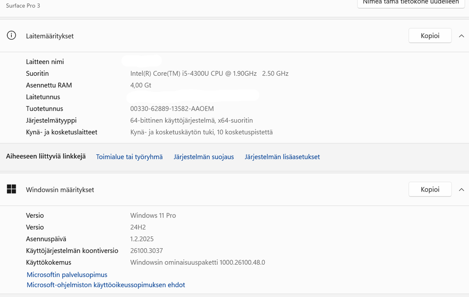Click the Asennettu RAM label
This screenshot has height=297, width=469.
click(49, 85)
